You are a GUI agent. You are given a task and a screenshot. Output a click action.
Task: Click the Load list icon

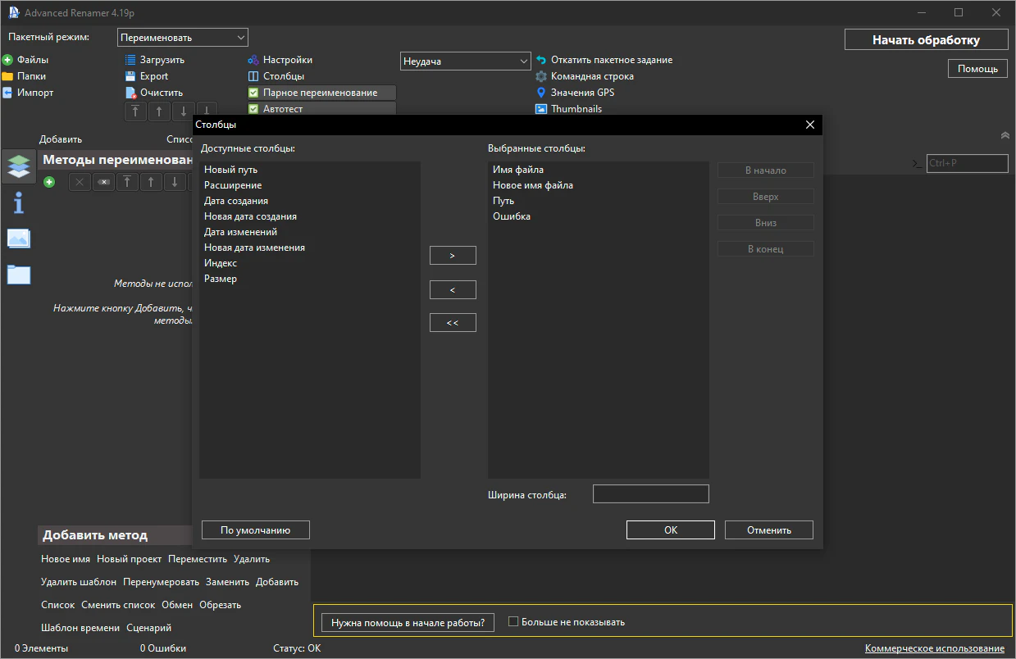(130, 60)
